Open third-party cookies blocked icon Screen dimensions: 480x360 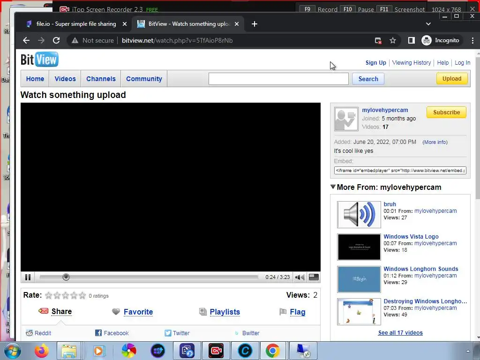(378, 40)
